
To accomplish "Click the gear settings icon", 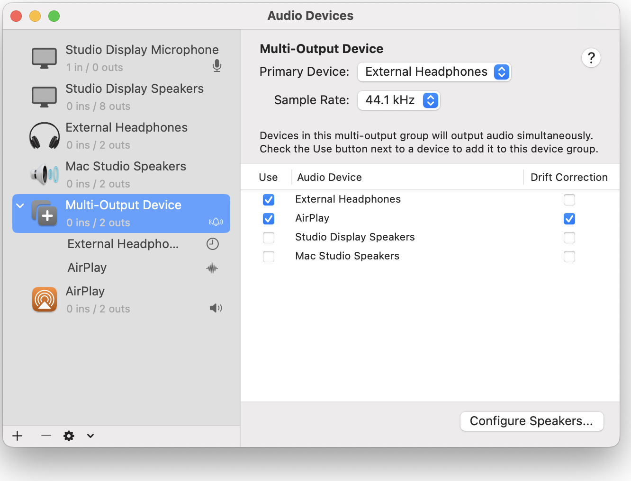I will click(x=69, y=436).
